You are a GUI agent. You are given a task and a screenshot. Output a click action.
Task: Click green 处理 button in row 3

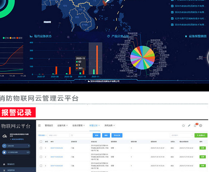(x=203, y=166)
